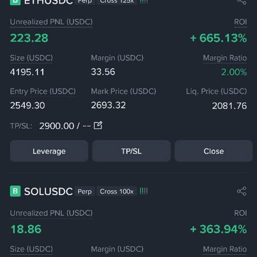Share the SOLUSDC position
257x257 pixels.
242,191
